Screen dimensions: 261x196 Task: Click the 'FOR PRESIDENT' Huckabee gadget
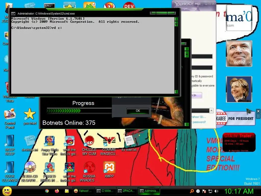236,118
